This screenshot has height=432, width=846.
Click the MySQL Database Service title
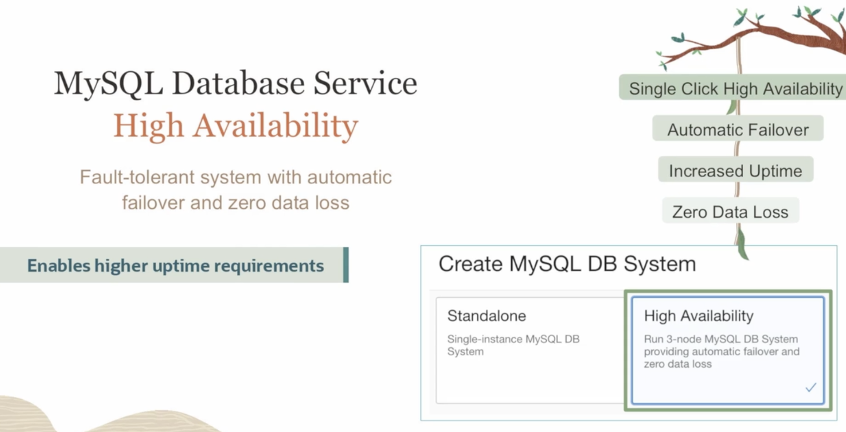[235, 84]
